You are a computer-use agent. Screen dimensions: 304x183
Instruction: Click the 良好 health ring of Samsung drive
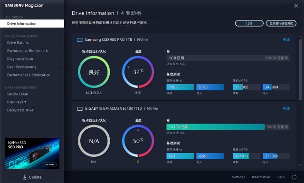coord(94,72)
